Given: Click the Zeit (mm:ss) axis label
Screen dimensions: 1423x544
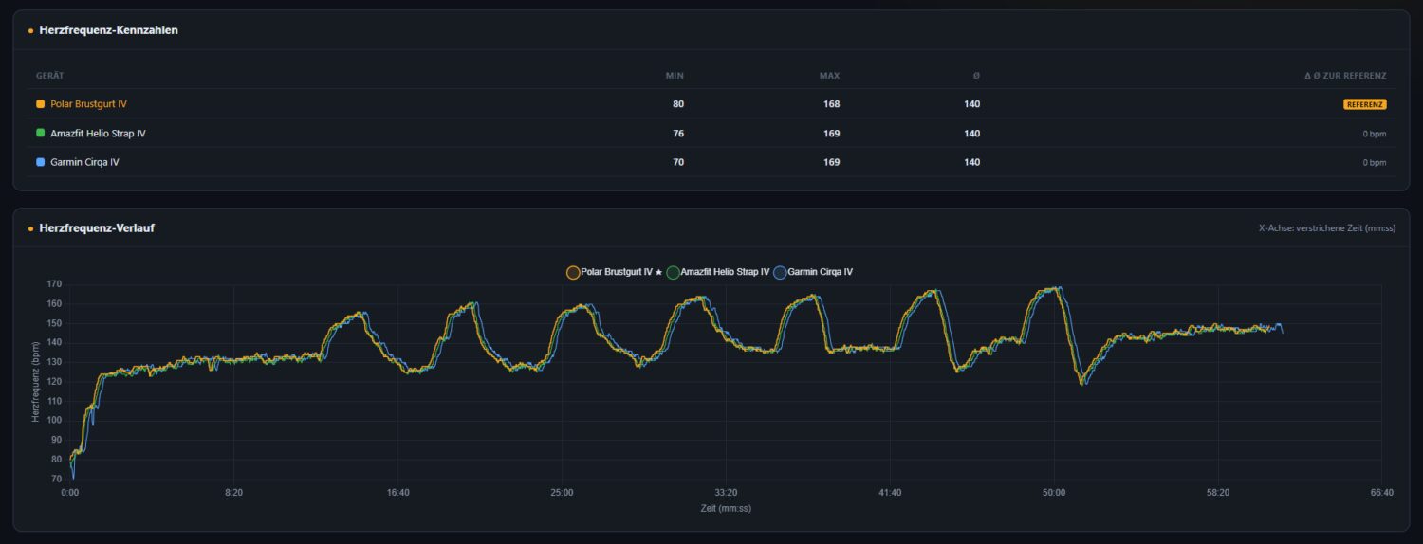Looking at the screenshot, I should click(726, 509).
